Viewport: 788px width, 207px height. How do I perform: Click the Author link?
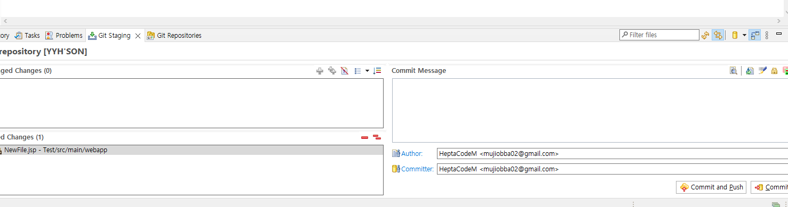pyautogui.click(x=412, y=154)
